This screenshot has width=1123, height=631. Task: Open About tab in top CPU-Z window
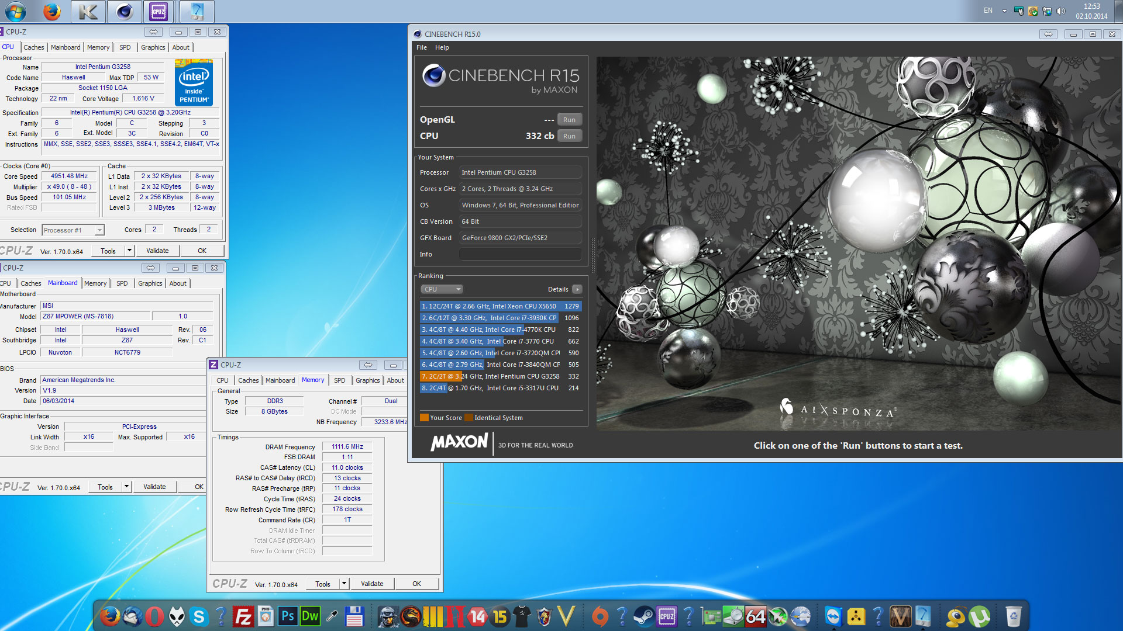181,47
